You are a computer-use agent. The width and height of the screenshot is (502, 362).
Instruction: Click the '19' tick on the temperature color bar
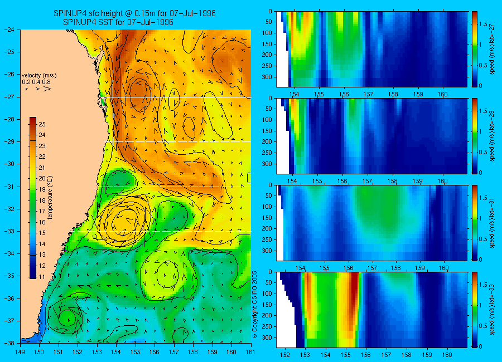point(42,189)
